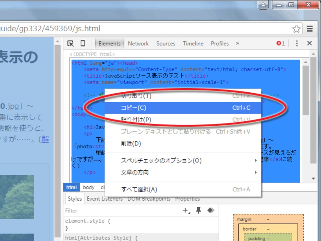Viewport: 321px width, 241px height.
Task: Click the margin label in box model
Action: (x=244, y=219)
